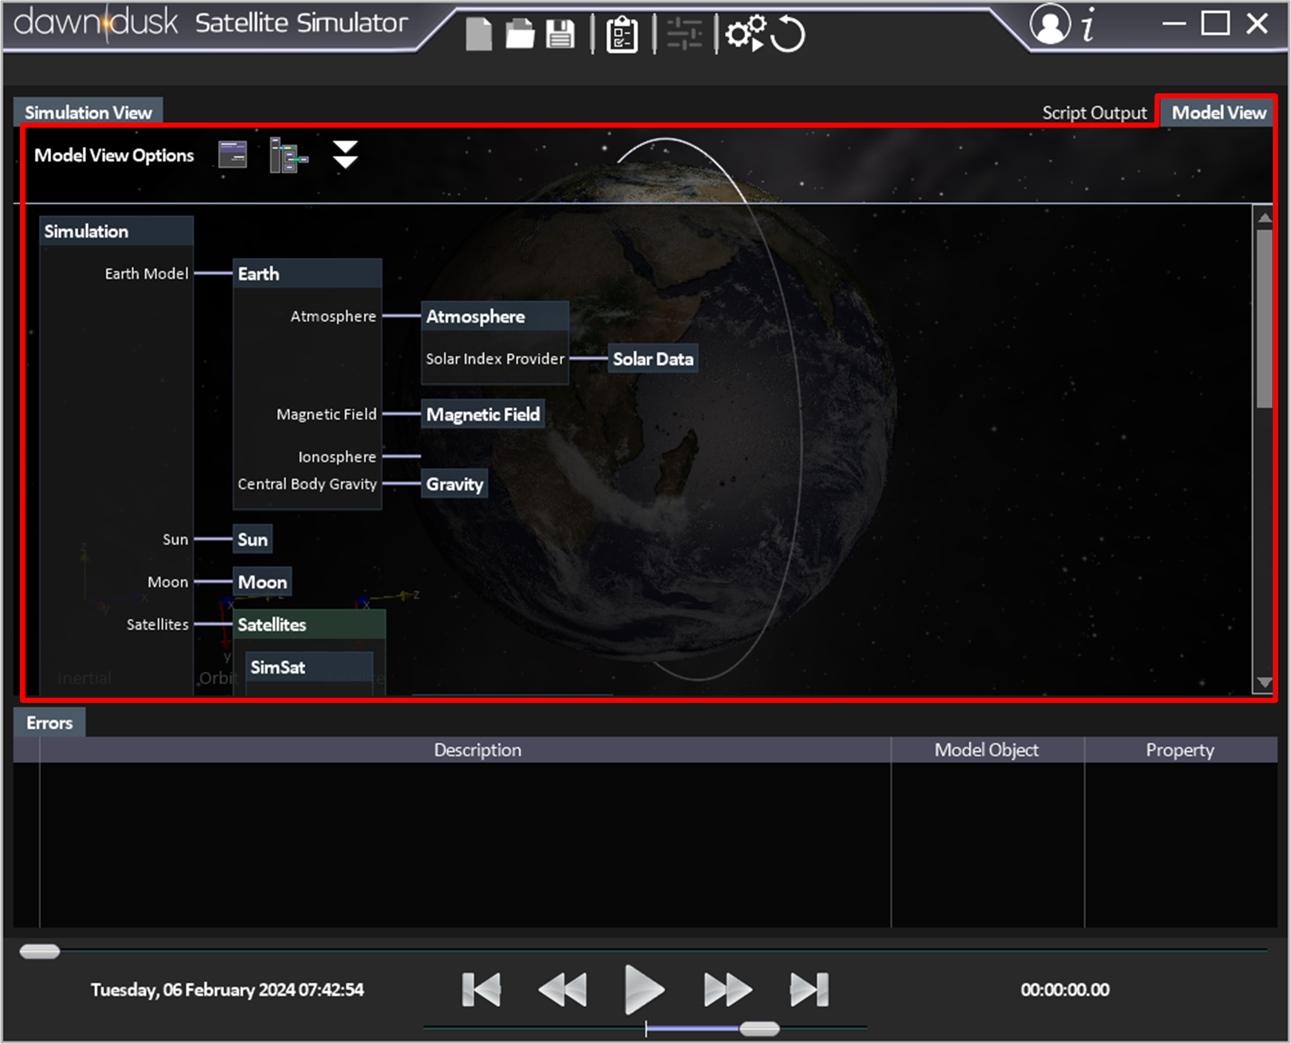Select the Sun node
This screenshot has width=1291, height=1044.
(x=253, y=540)
